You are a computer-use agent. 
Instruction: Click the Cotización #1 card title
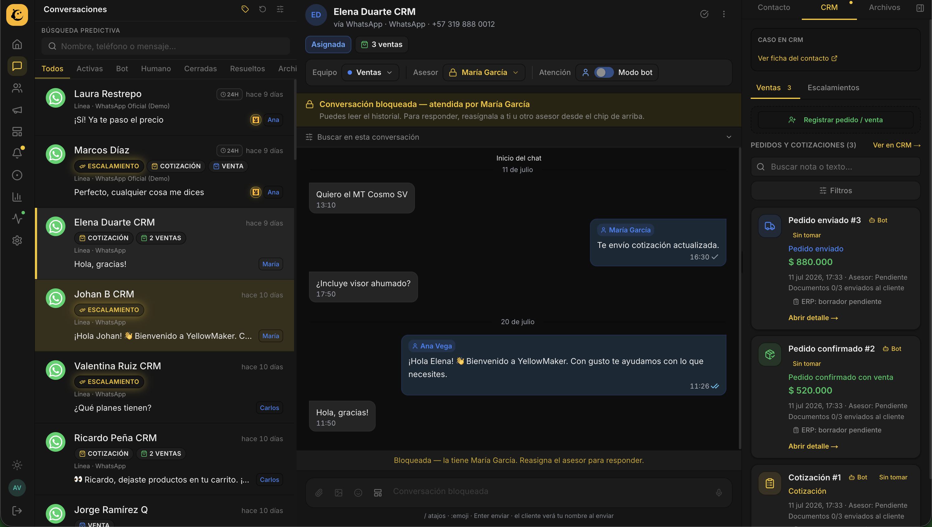click(x=814, y=478)
